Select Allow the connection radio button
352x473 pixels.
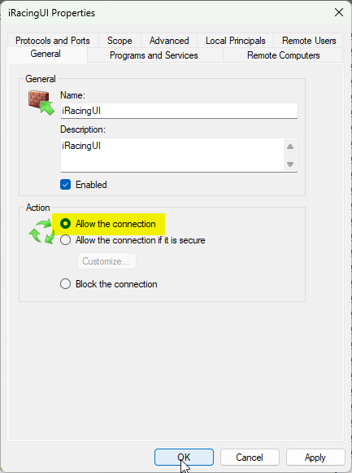pyautogui.click(x=65, y=224)
